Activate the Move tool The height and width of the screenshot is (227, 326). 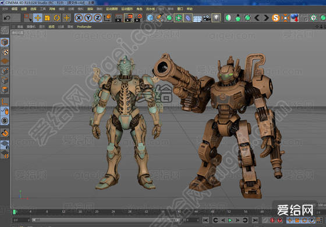click(x=38, y=18)
